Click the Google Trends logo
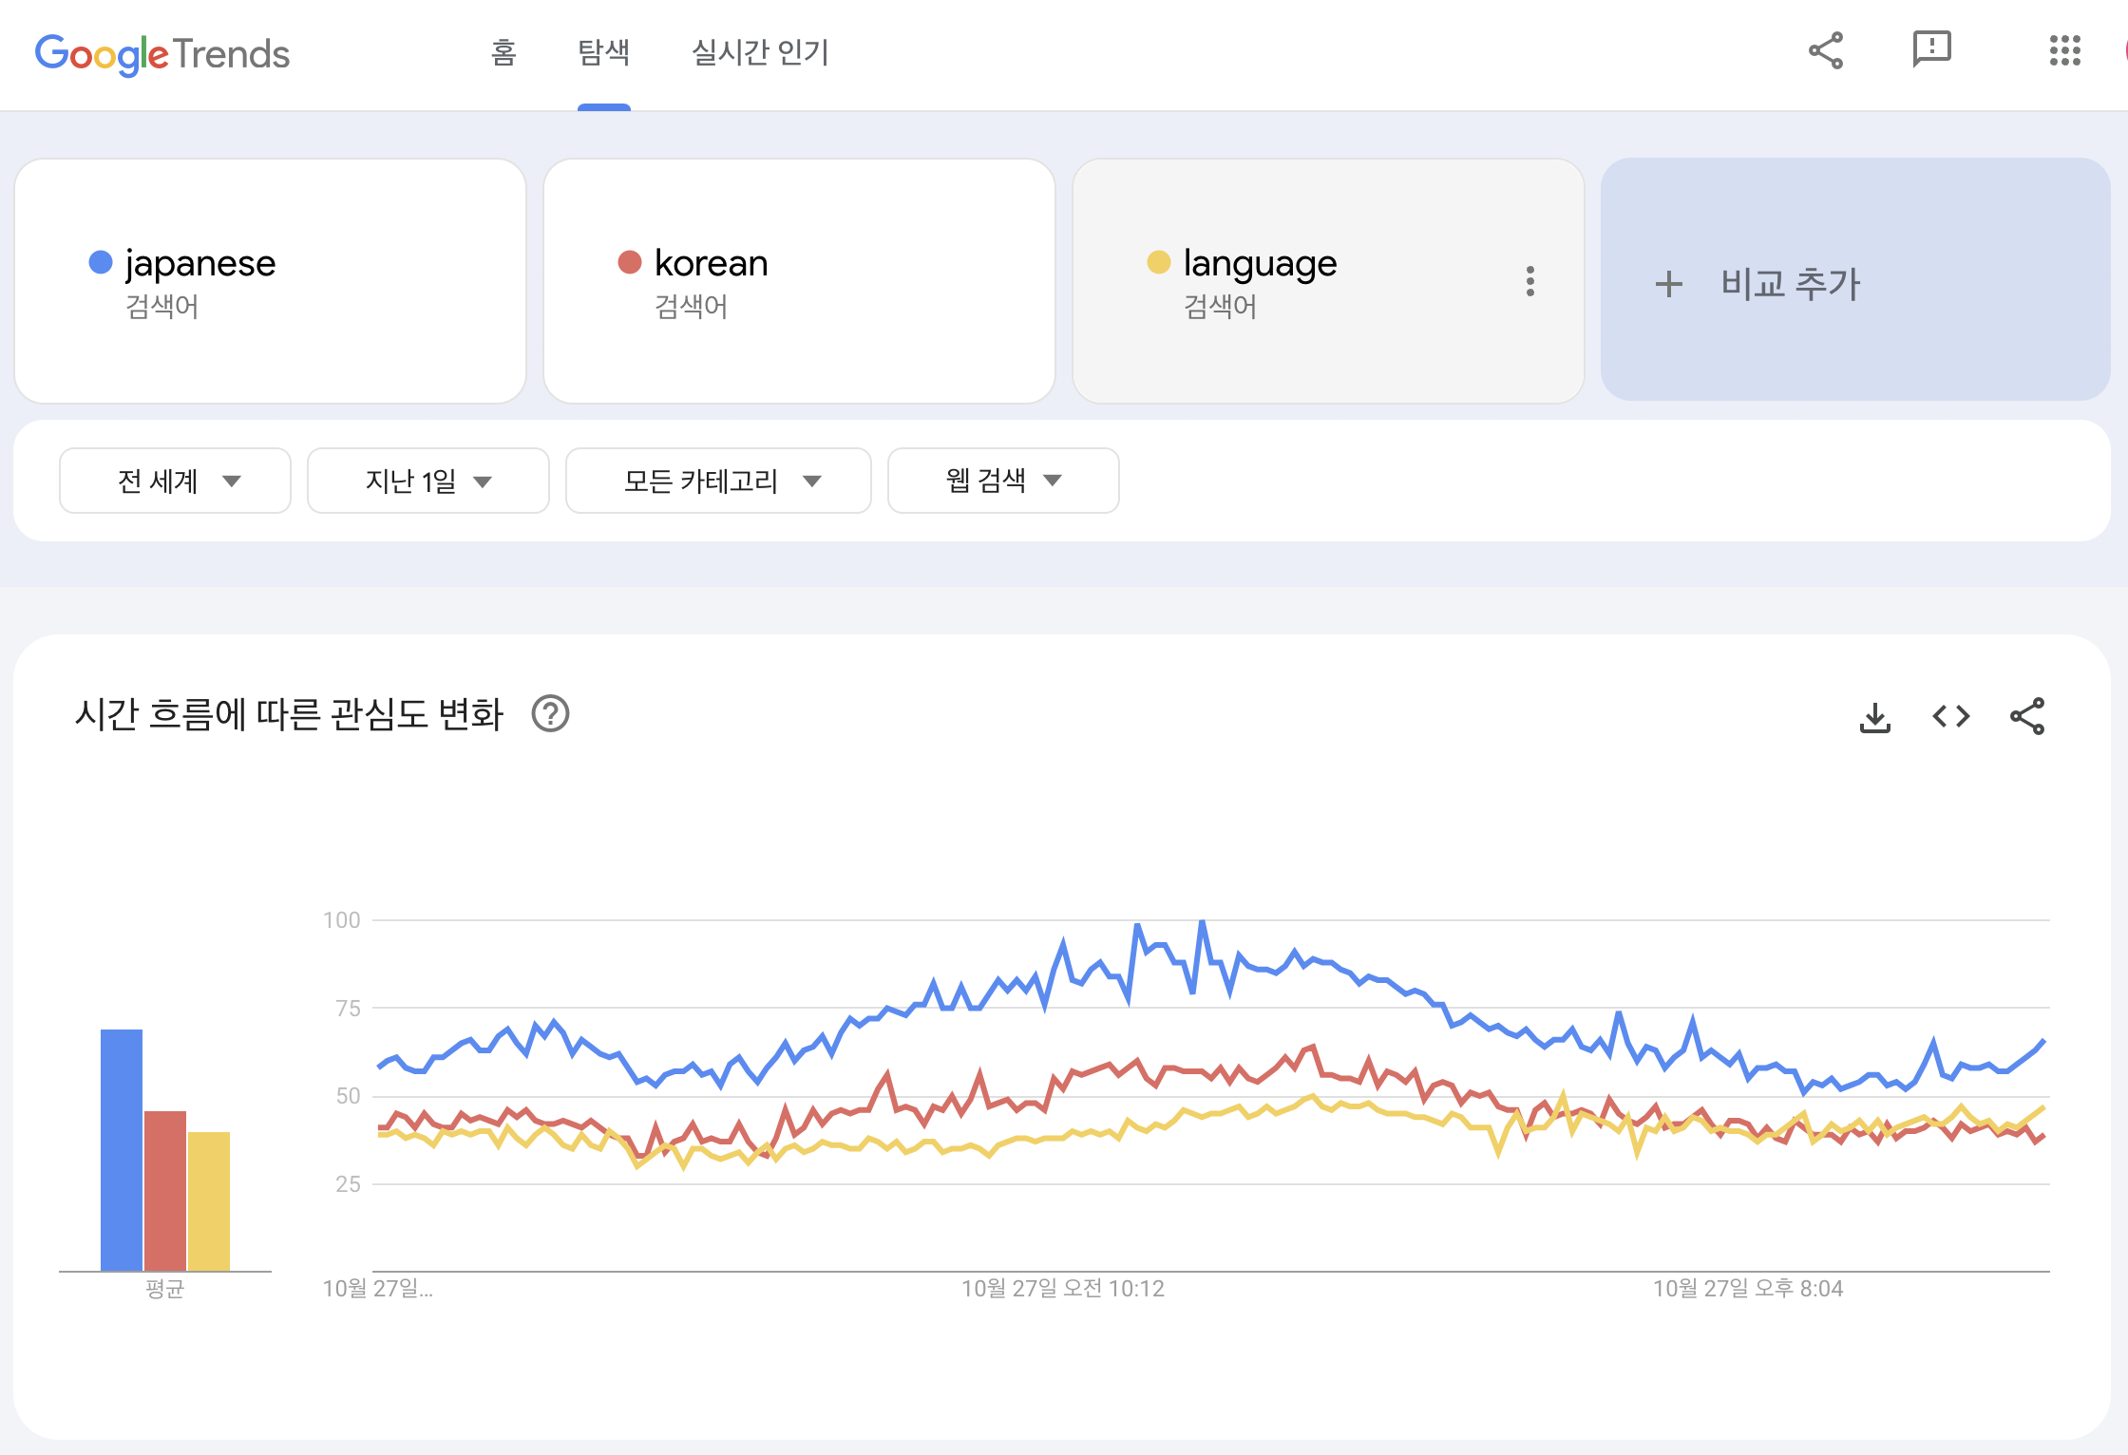The height and width of the screenshot is (1455, 2128). point(162,54)
